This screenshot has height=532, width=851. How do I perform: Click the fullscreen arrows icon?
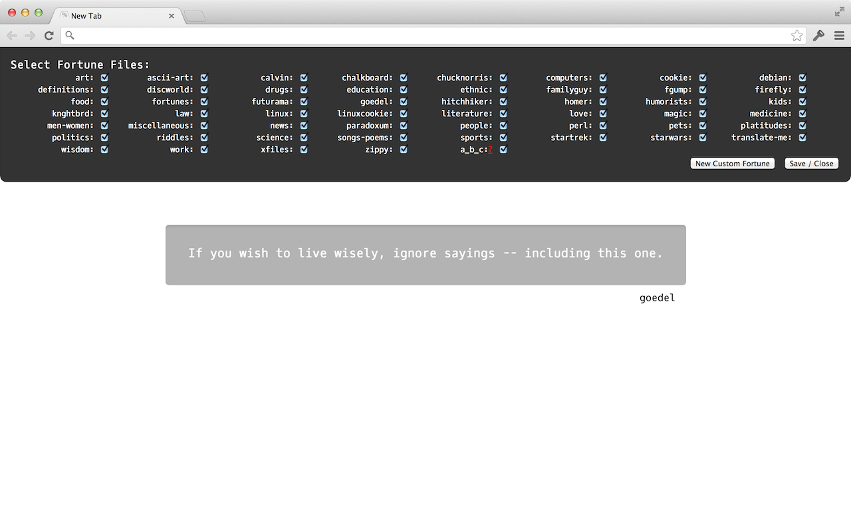coord(840,12)
